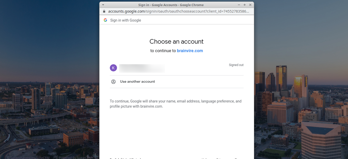Click the "Sign in with Google" header text
348x159 pixels.
(x=126, y=20)
